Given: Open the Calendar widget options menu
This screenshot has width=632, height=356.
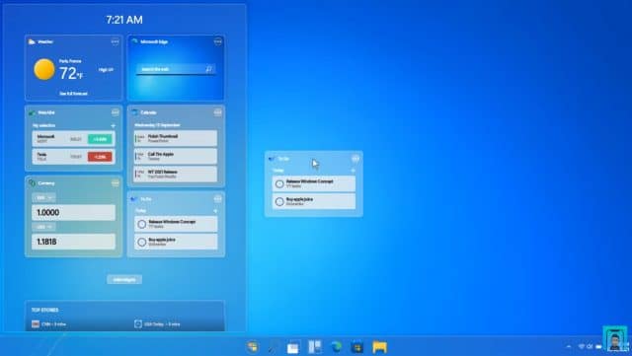Looking at the screenshot, I should [217, 112].
